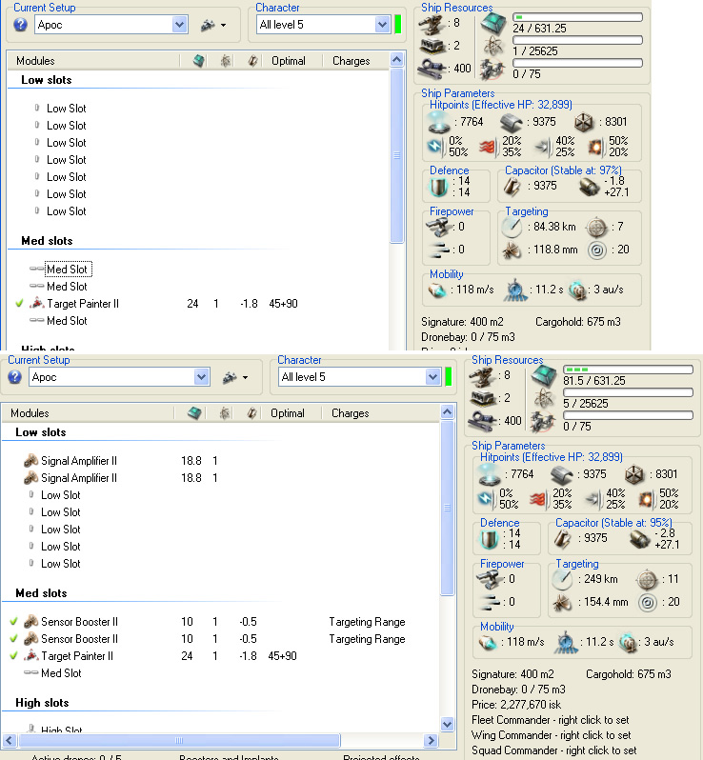703x760 pixels.
Task: Toggle active checkmark of second Sensor Booster II
Action: 13,639
